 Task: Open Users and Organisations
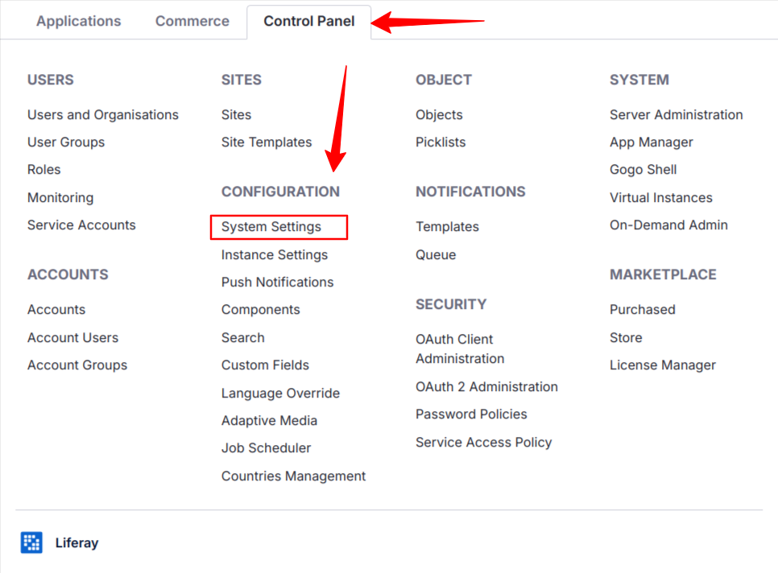tap(102, 114)
